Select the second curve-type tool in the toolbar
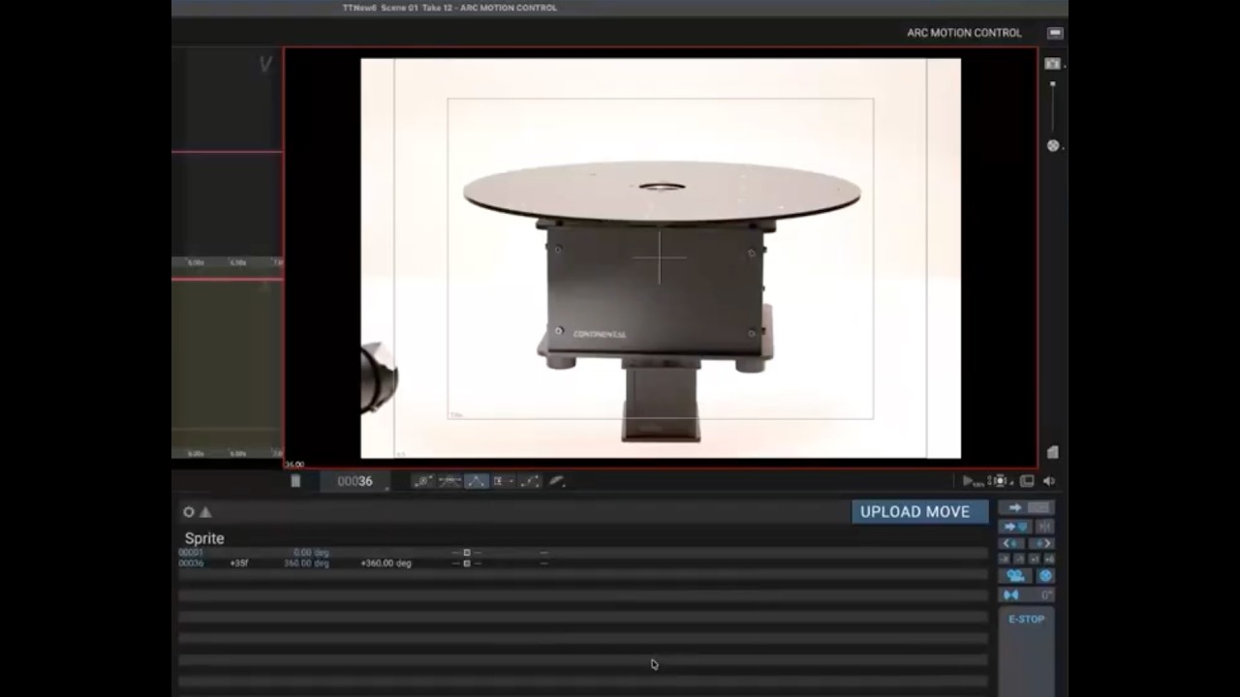 coord(449,481)
